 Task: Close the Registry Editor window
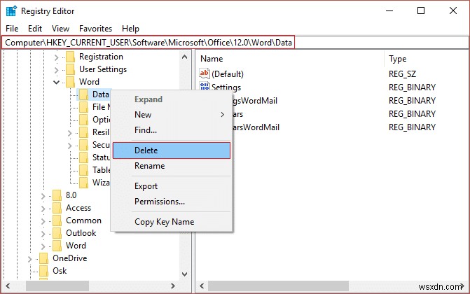(453, 10)
